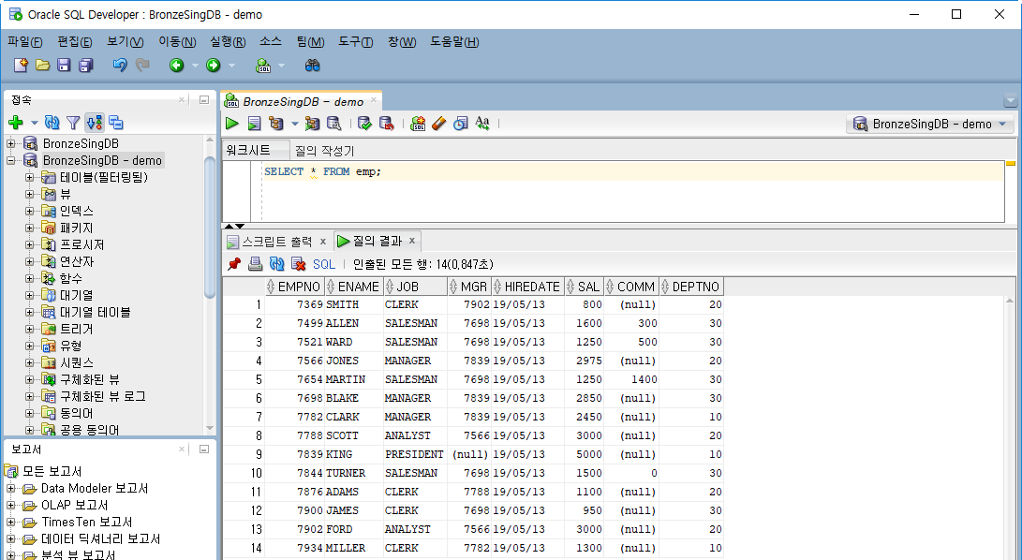The image size is (1022, 560).
Task: Click the binoculars Find DB Object icon
Action: coord(312,66)
